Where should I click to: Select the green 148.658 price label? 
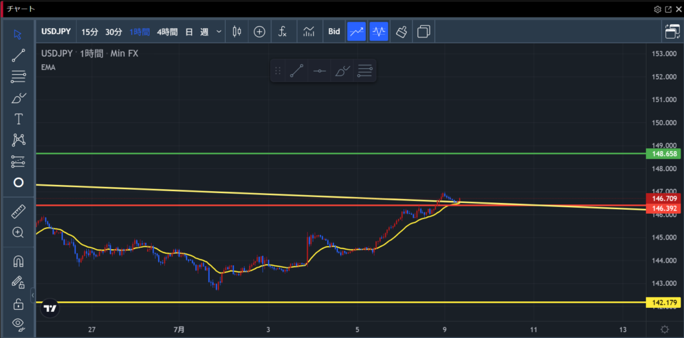(663, 154)
